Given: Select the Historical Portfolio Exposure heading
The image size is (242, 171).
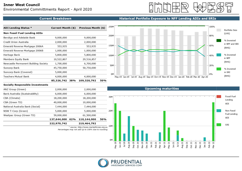Looking at the screenshot, I should pos(168,18).
